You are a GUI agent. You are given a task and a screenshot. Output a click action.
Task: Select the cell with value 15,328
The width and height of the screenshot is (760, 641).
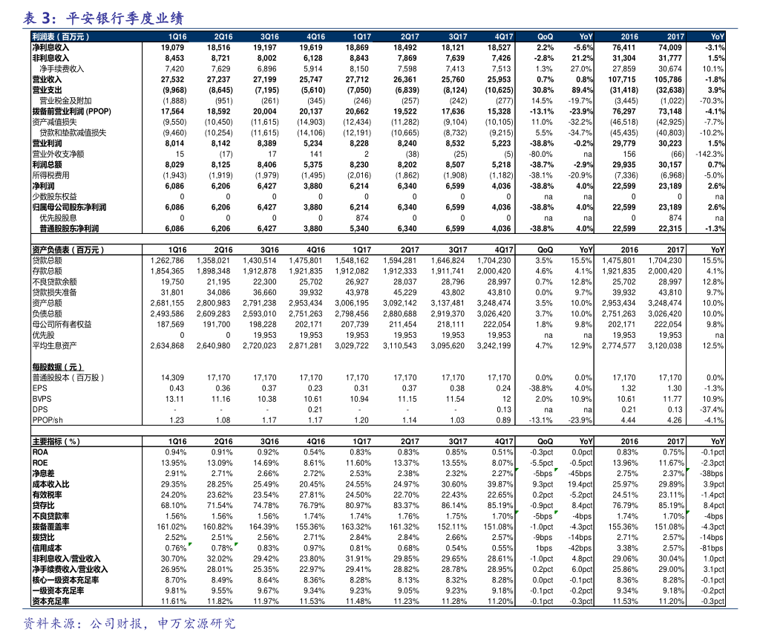[x=491, y=111]
